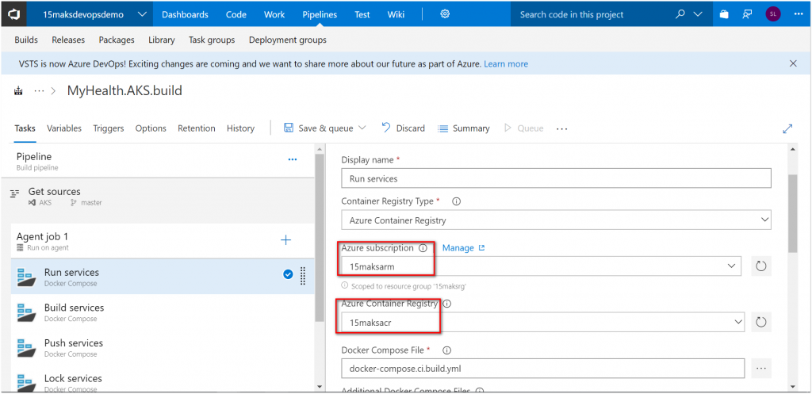Switch to the Retention tab
The height and width of the screenshot is (394, 812).
pos(197,128)
